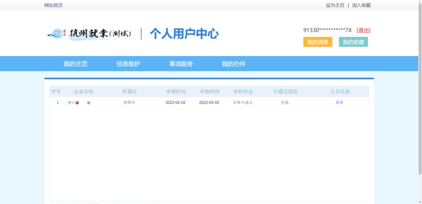The width and height of the screenshot is (422, 204).
Task: Click the 企业名称 column header
Action: 84,92
